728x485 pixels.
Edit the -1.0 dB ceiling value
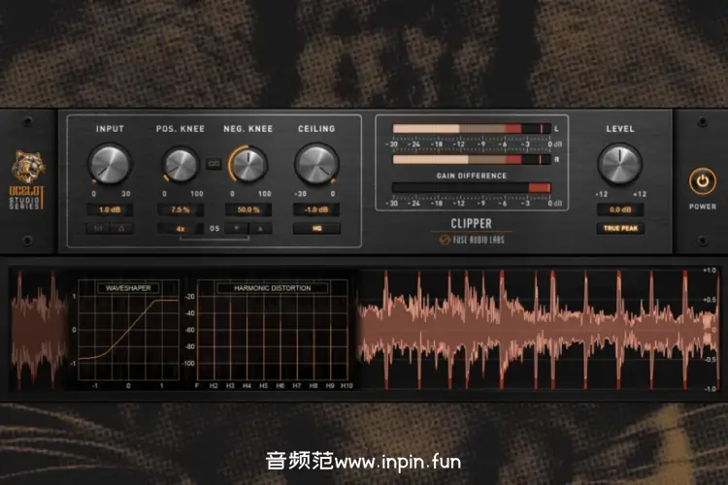316,210
